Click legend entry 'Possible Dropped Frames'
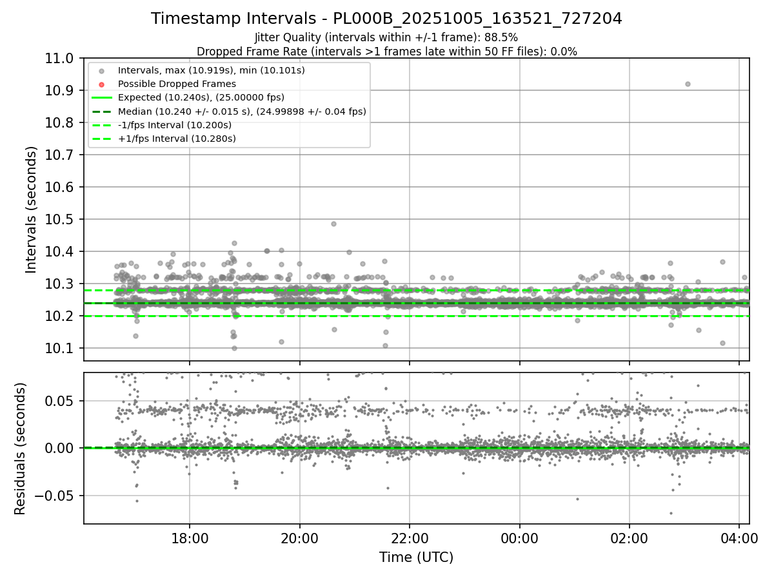 177,84
